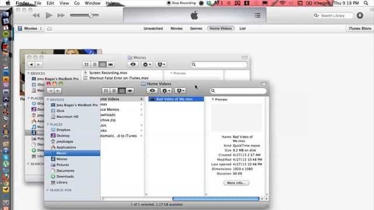Select Screen Recording.mov in Movies window
The width and height of the screenshot is (374, 210).
pos(108,73)
